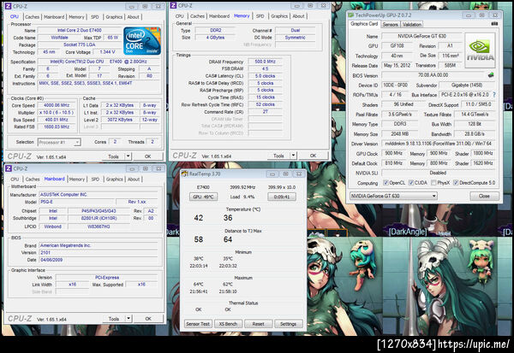This screenshot has width=514, height=353.
Task: Click Driver Version field in GPU-Z
Action: click(438, 144)
